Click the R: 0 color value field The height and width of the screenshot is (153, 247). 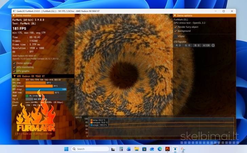click(178, 45)
